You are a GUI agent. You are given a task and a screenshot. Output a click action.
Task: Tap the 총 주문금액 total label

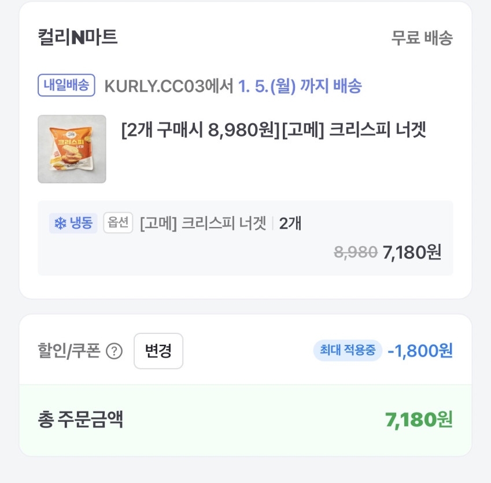[x=80, y=419]
